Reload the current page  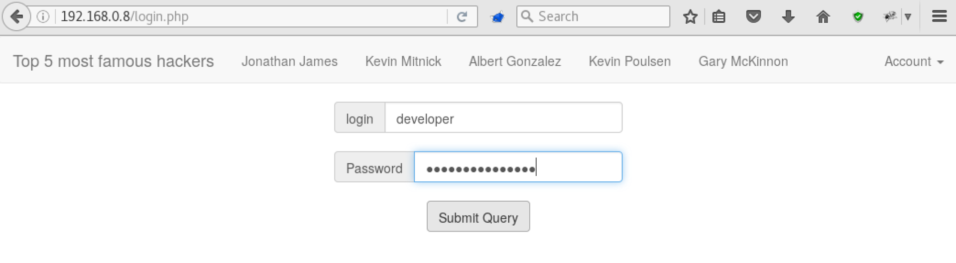(462, 17)
